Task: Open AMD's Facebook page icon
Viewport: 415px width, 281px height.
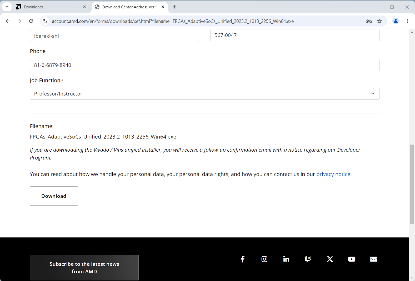Action: click(242, 259)
